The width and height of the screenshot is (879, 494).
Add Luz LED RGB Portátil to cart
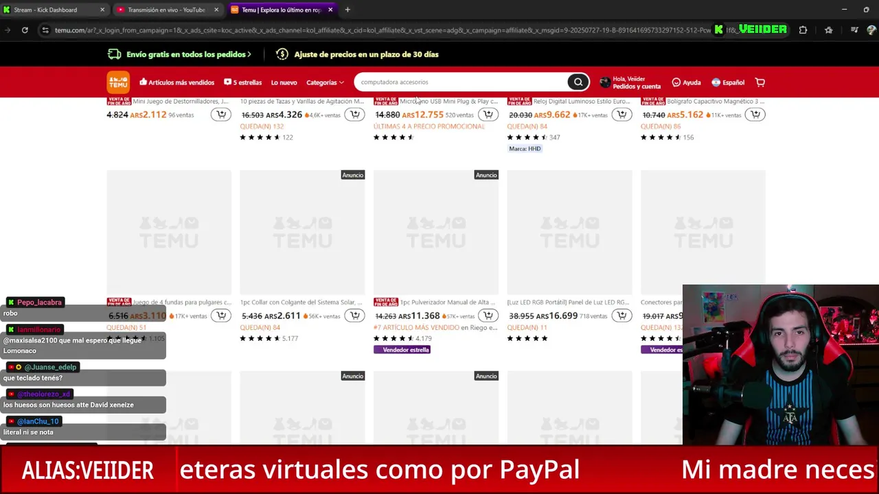point(621,316)
